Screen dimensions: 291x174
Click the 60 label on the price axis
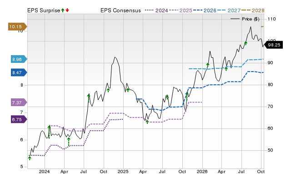(270, 128)
